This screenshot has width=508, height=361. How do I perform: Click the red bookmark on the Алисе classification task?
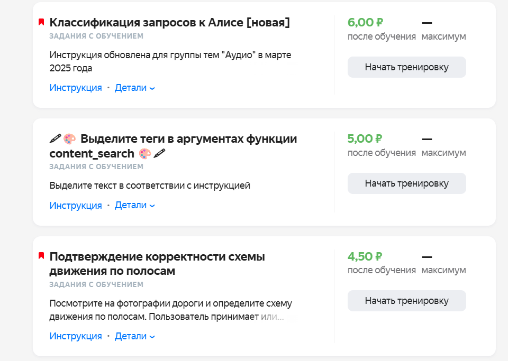pyautogui.click(x=41, y=22)
